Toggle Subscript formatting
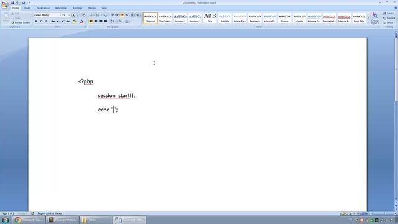The image size is (398, 224). click(x=58, y=21)
